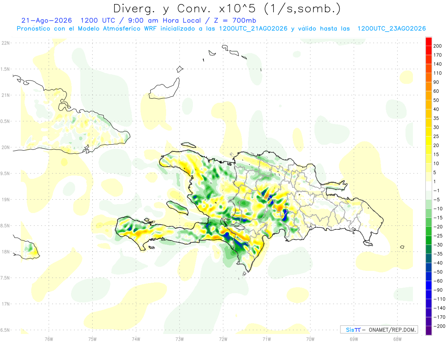
Task: Click the longitude label "72W"
Action: (x=223, y=339)
